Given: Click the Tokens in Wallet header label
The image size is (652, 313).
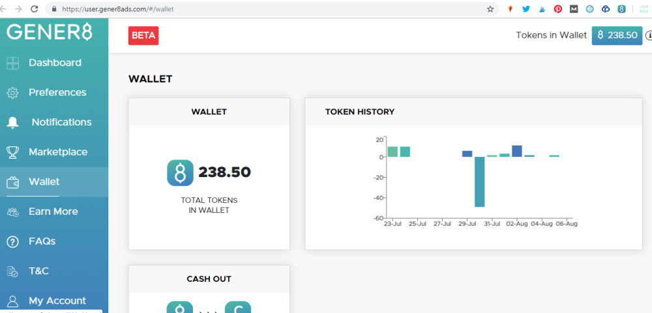Looking at the screenshot, I should pyautogui.click(x=552, y=35).
